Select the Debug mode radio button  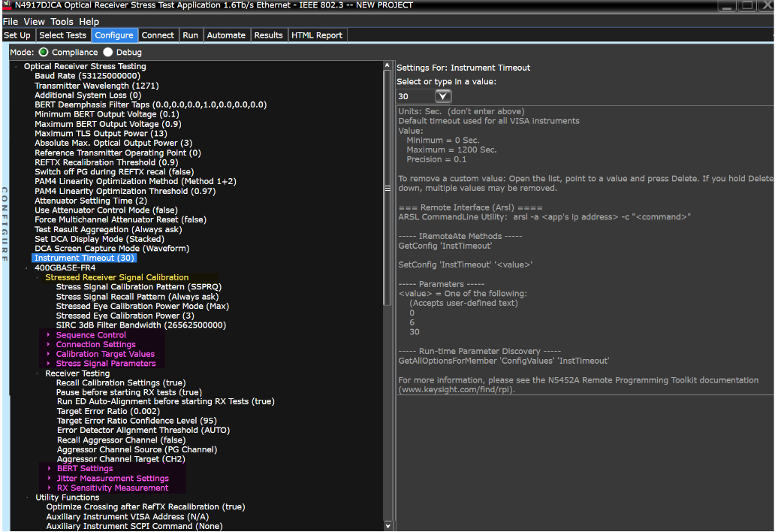click(x=108, y=52)
